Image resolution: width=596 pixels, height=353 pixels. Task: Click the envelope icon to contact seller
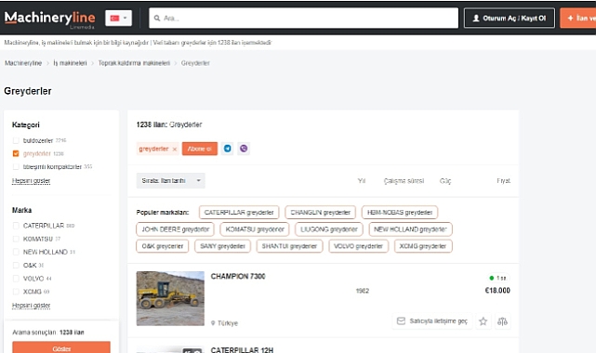click(x=401, y=321)
